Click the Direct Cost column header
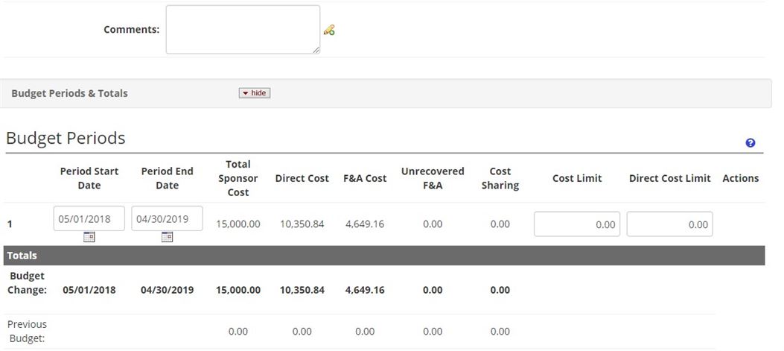This screenshot has height=351, width=784. tap(302, 178)
